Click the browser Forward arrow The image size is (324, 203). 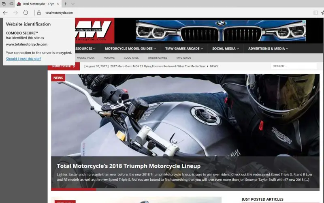(15, 13)
